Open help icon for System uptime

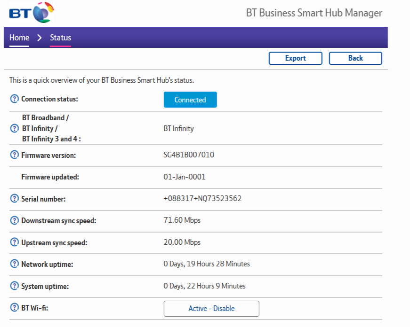point(15,286)
